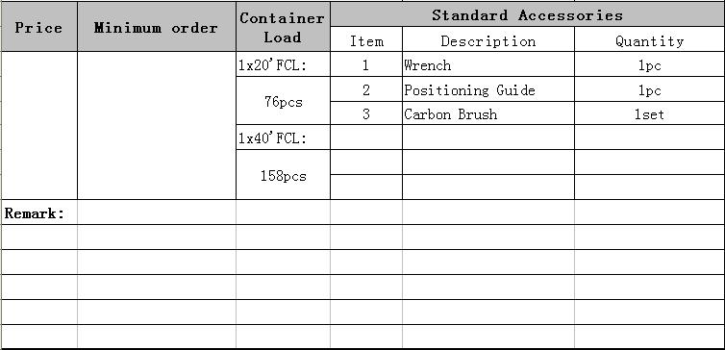Click the Standard Accessories merged header
Viewport: 725px width, 350px height.
tap(528, 14)
